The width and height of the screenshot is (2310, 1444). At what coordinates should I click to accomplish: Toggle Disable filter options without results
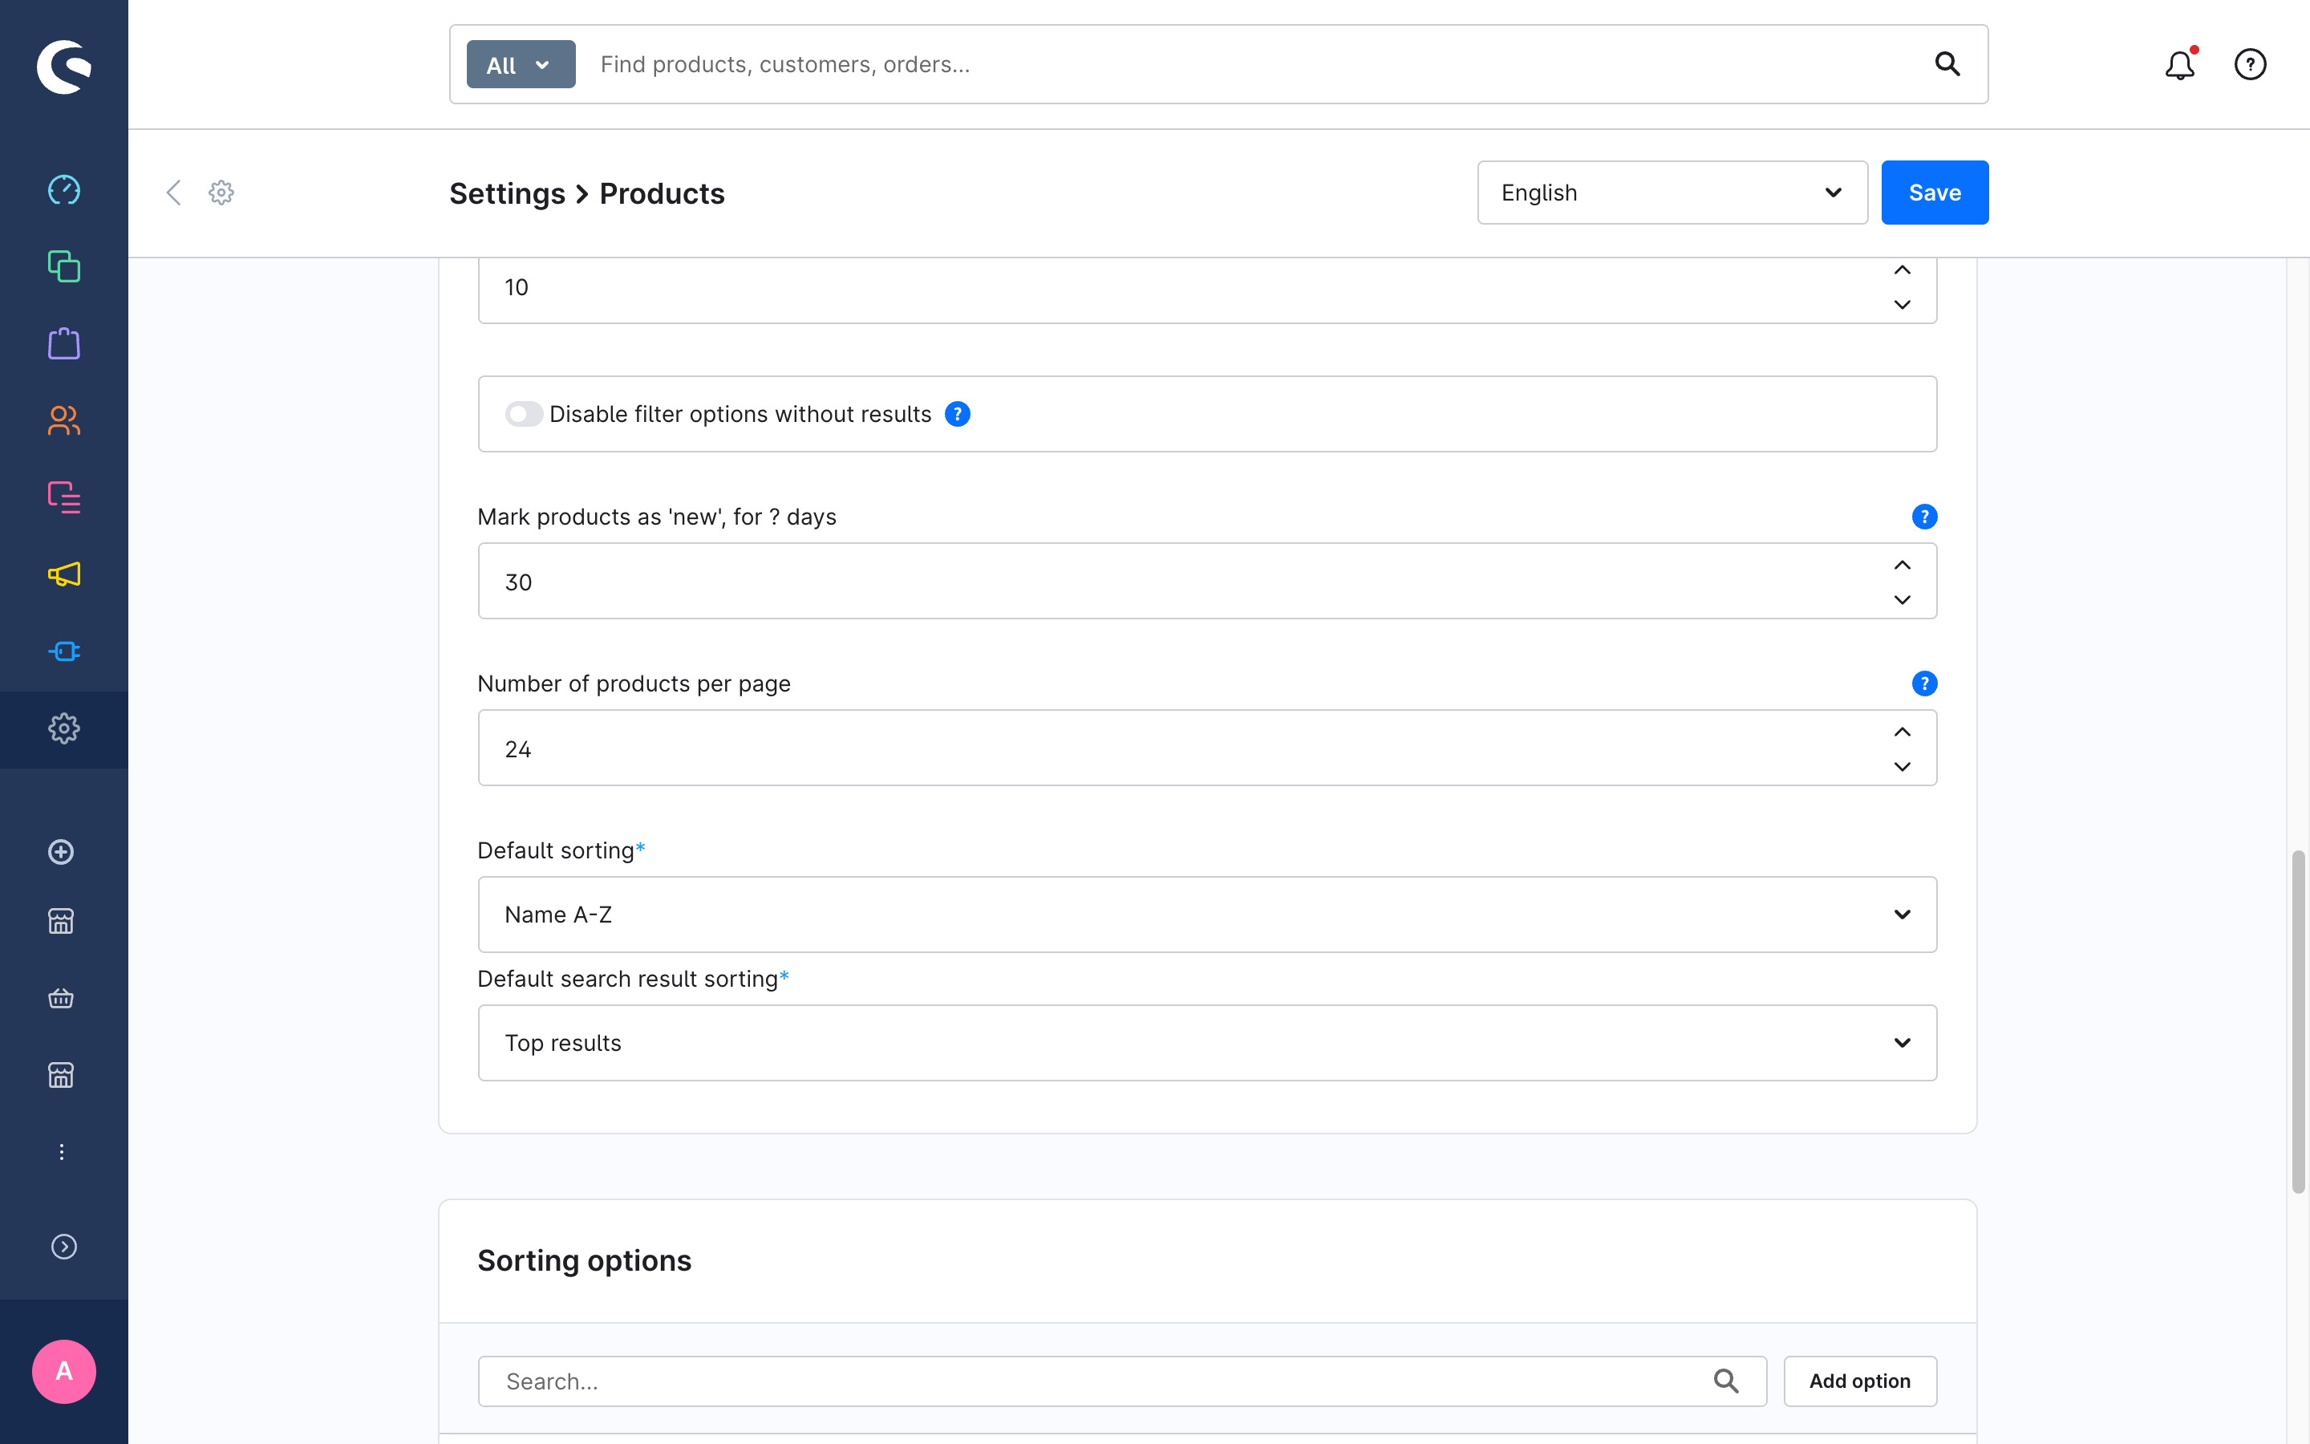524,413
